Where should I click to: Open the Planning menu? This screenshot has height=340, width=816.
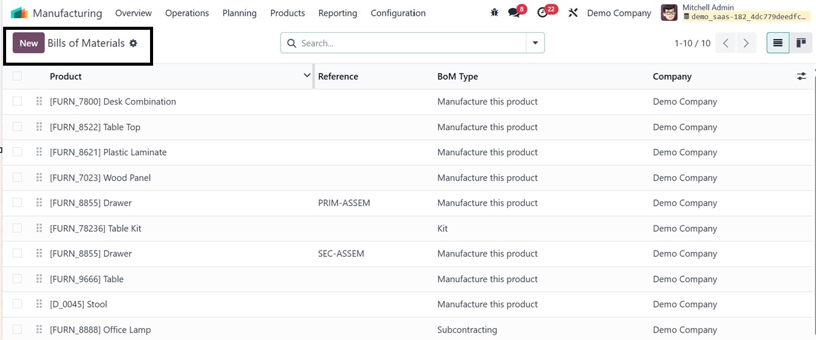point(239,13)
